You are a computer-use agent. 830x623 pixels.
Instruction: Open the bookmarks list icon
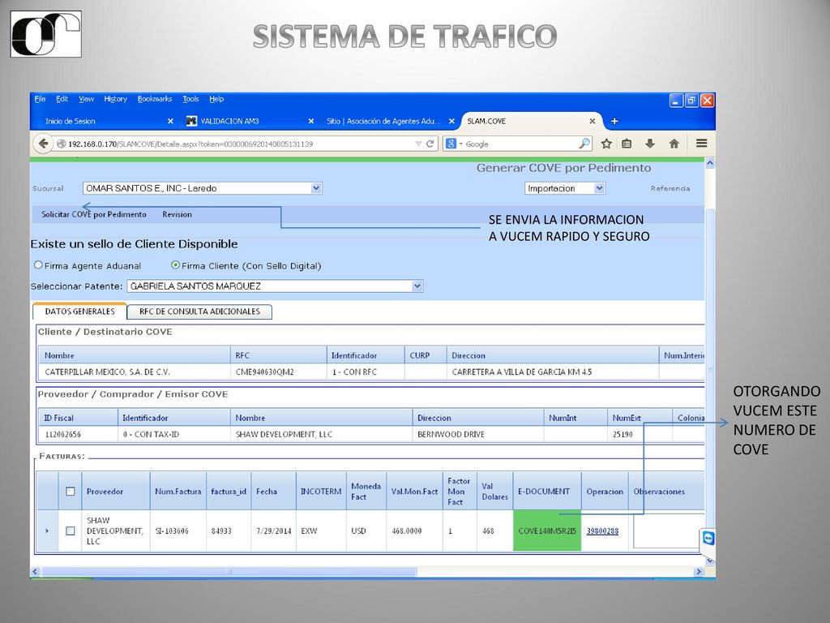click(x=627, y=144)
